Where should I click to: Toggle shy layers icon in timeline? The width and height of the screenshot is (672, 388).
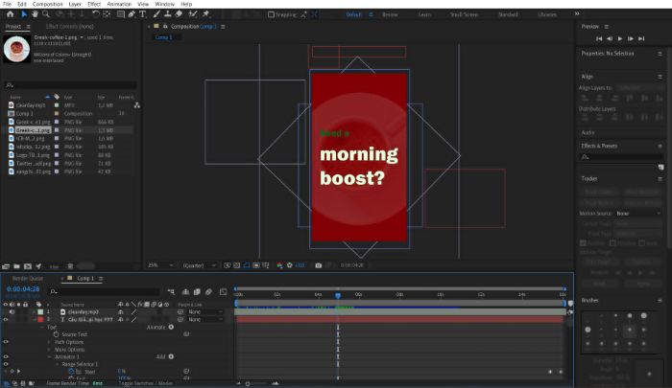[x=185, y=292]
